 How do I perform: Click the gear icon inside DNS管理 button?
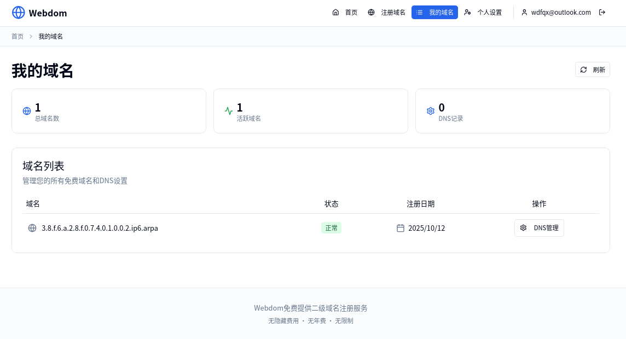pos(523,228)
